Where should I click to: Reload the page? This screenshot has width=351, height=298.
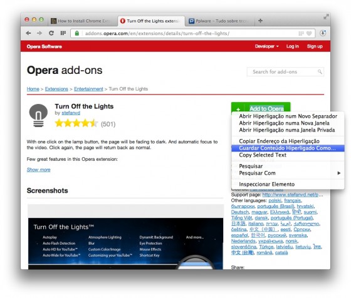coord(51,33)
